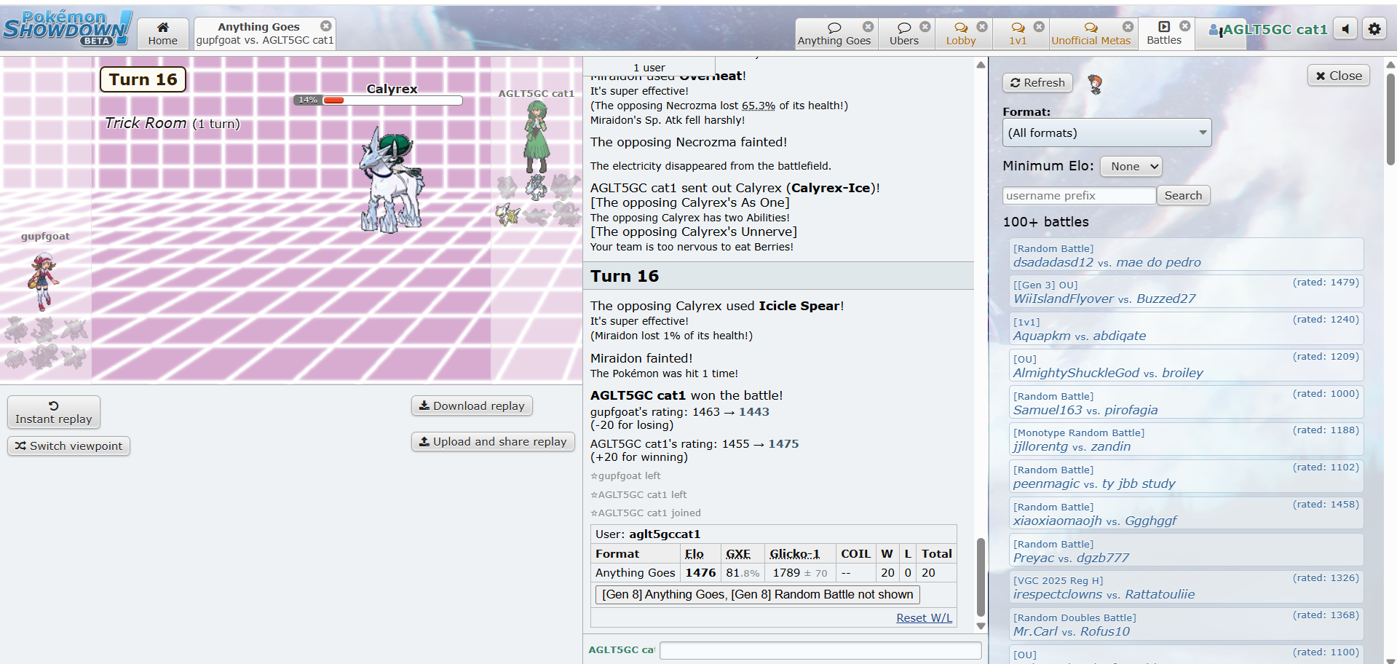Open the options gear icon
Screen dimensions: 1397x664
coord(1374,29)
